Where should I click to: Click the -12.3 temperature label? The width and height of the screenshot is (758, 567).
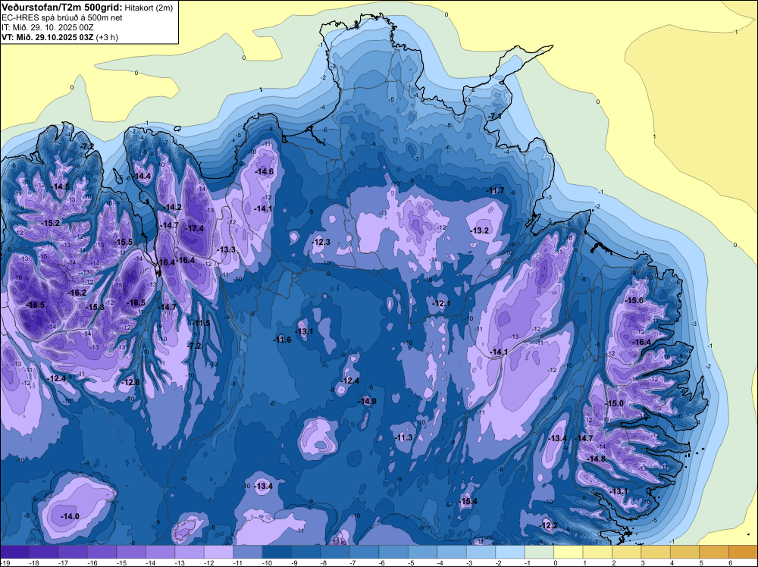click(x=321, y=242)
